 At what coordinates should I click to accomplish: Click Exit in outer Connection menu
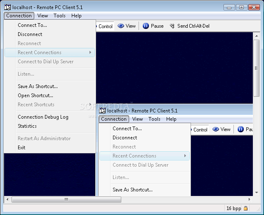49,148
